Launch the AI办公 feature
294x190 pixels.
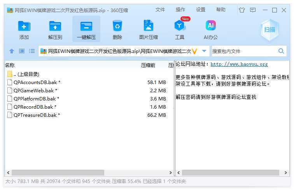210,30
